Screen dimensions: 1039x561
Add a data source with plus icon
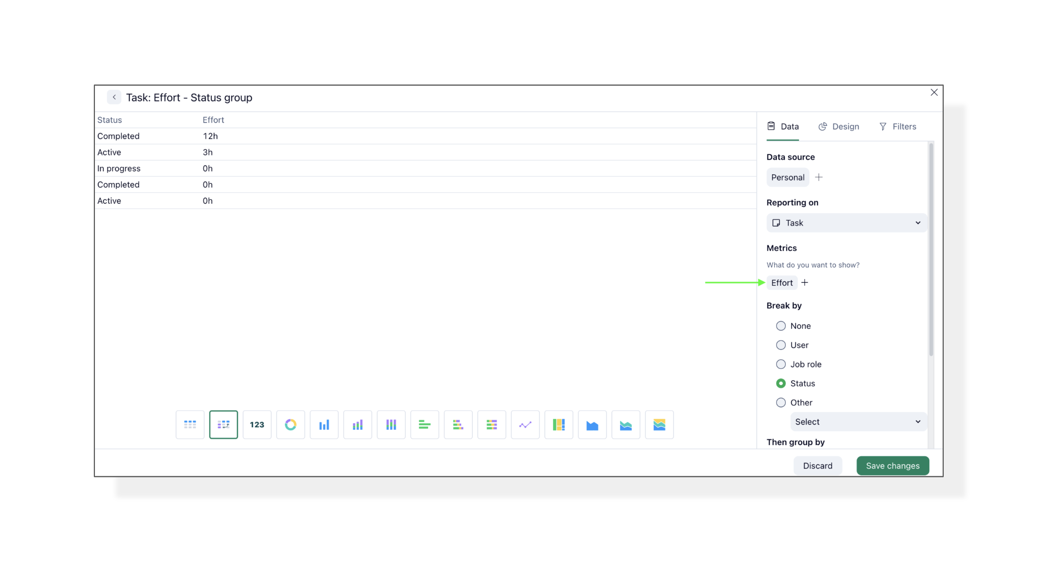[x=819, y=177]
